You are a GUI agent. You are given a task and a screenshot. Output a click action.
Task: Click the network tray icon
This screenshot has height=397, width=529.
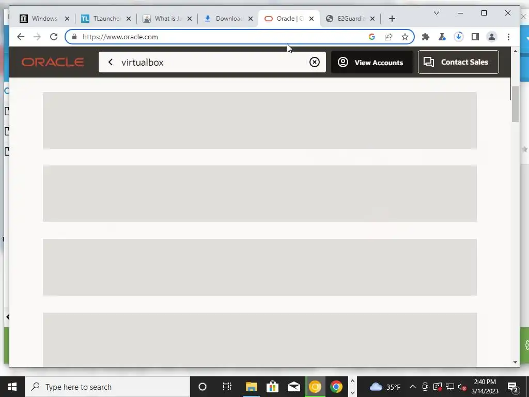click(450, 387)
